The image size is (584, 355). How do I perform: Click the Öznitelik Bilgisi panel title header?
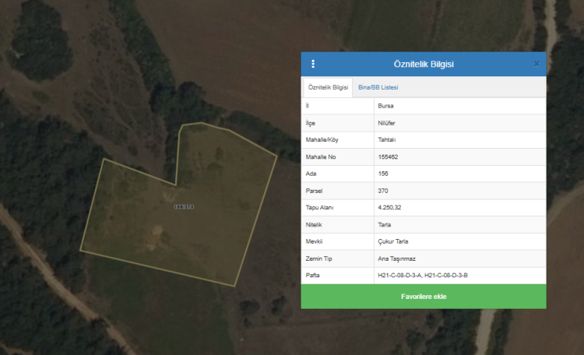click(x=424, y=64)
